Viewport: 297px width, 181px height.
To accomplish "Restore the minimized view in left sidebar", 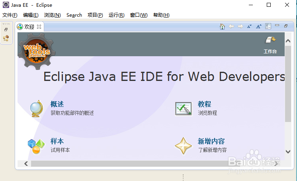I will pyautogui.click(x=6, y=30).
